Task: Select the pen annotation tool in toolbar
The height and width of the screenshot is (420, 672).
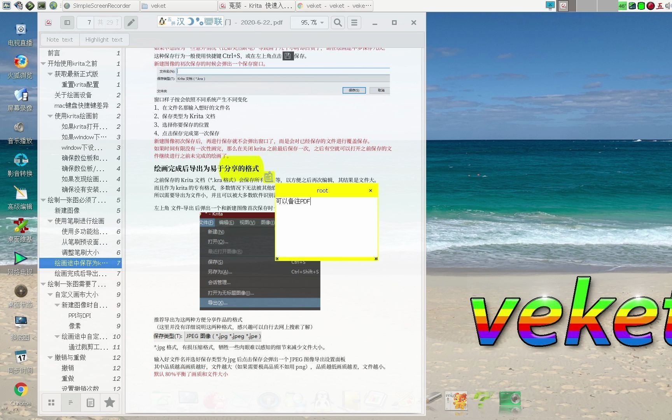Action: tap(131, 22)
